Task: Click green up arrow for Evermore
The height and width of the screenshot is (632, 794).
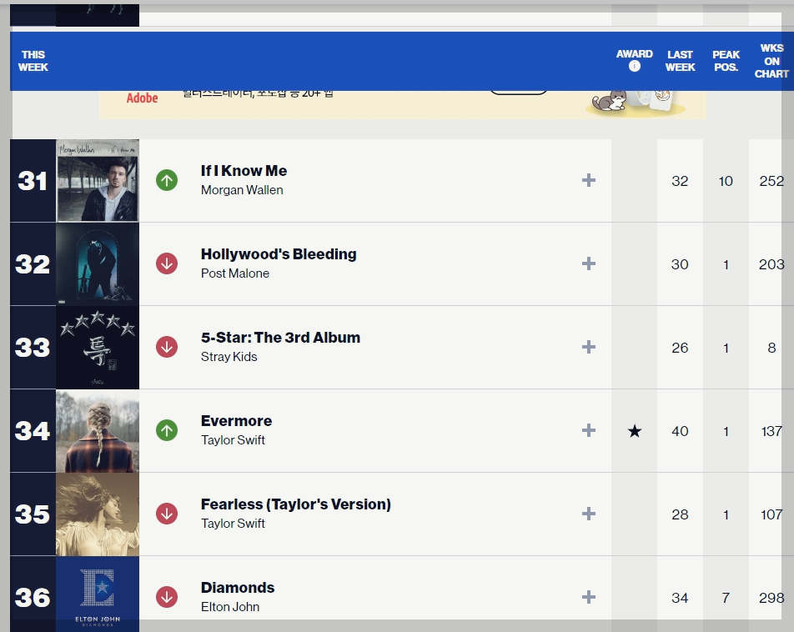Action: pyautogui.click(x=167, y=430)
